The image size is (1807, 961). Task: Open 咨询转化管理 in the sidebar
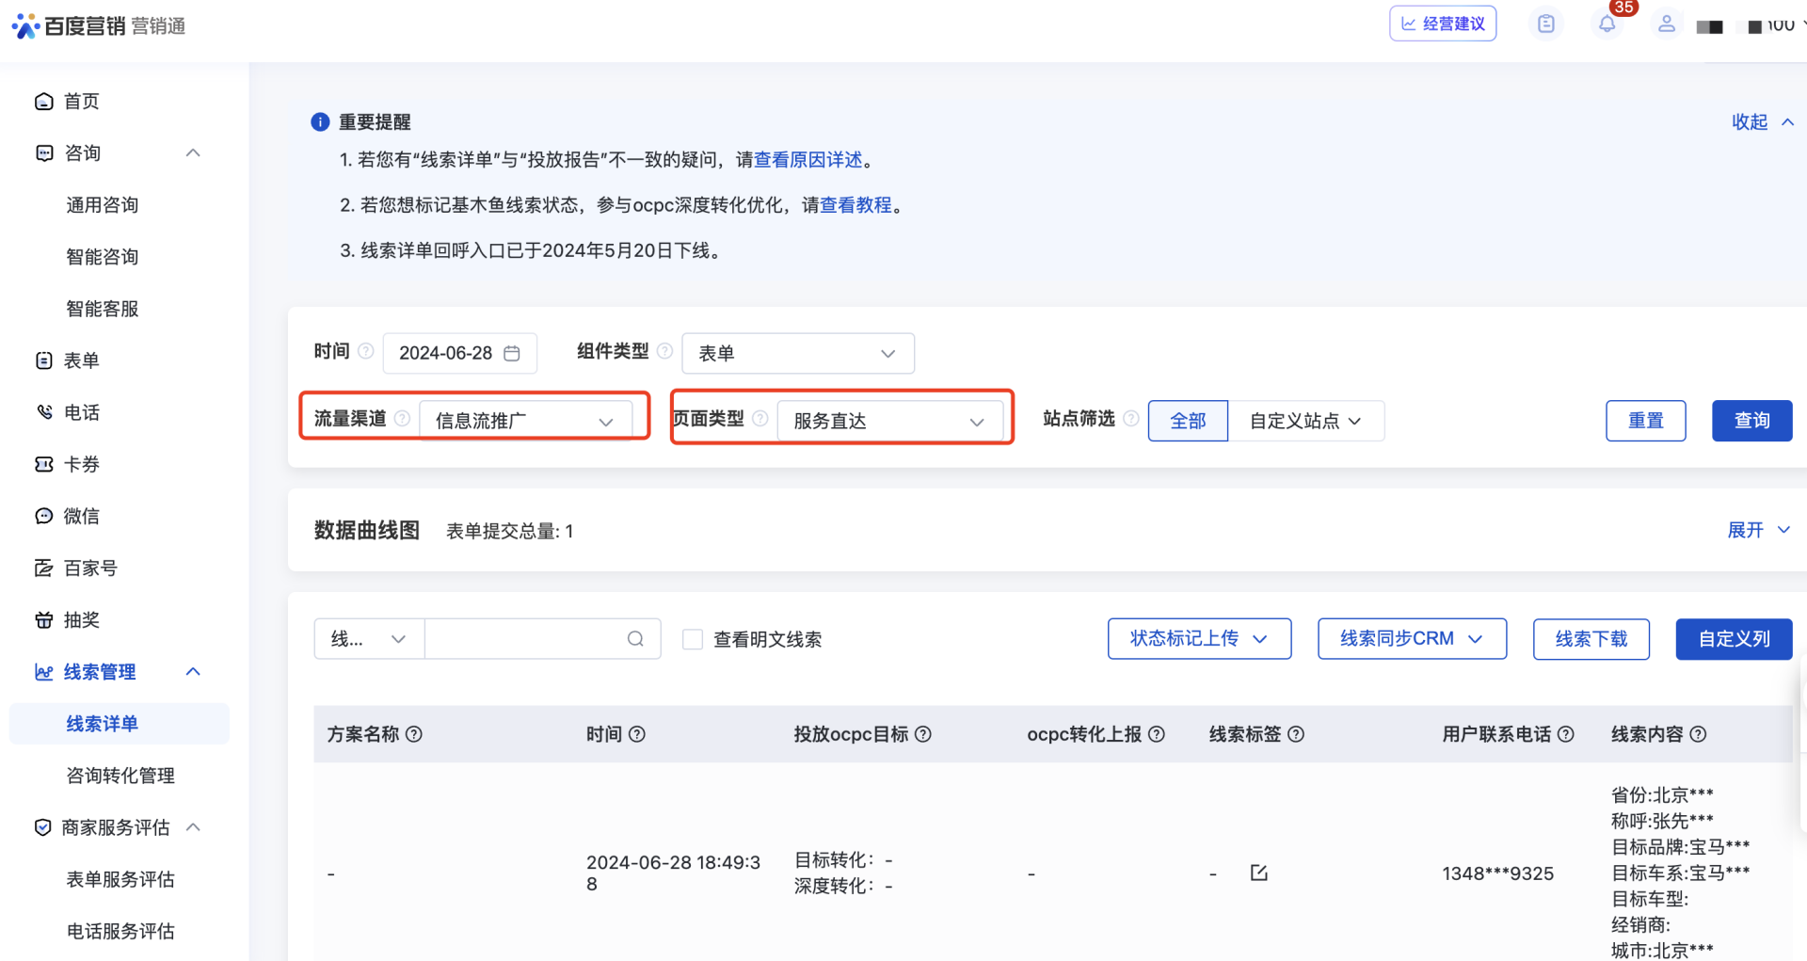120,776
